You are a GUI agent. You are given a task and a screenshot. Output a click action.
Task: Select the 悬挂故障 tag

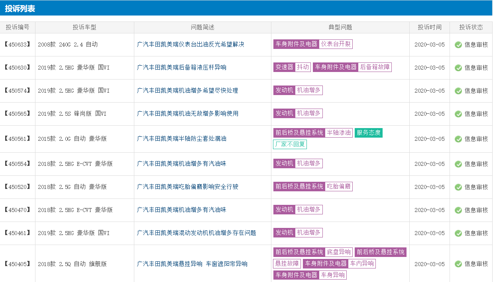point(287,263)
